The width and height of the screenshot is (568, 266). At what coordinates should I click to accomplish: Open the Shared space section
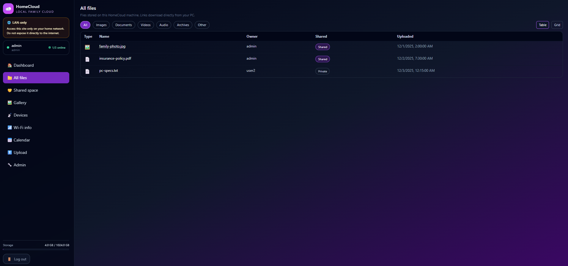point(26,90)
